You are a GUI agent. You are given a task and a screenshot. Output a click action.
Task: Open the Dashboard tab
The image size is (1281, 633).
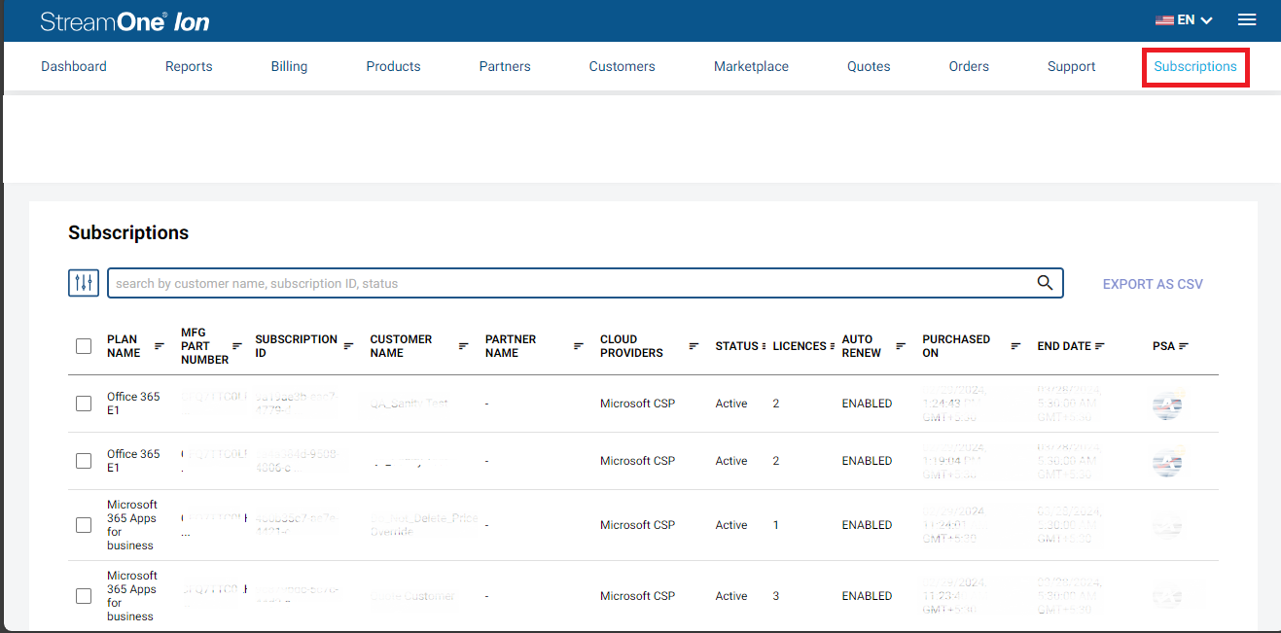74,66
